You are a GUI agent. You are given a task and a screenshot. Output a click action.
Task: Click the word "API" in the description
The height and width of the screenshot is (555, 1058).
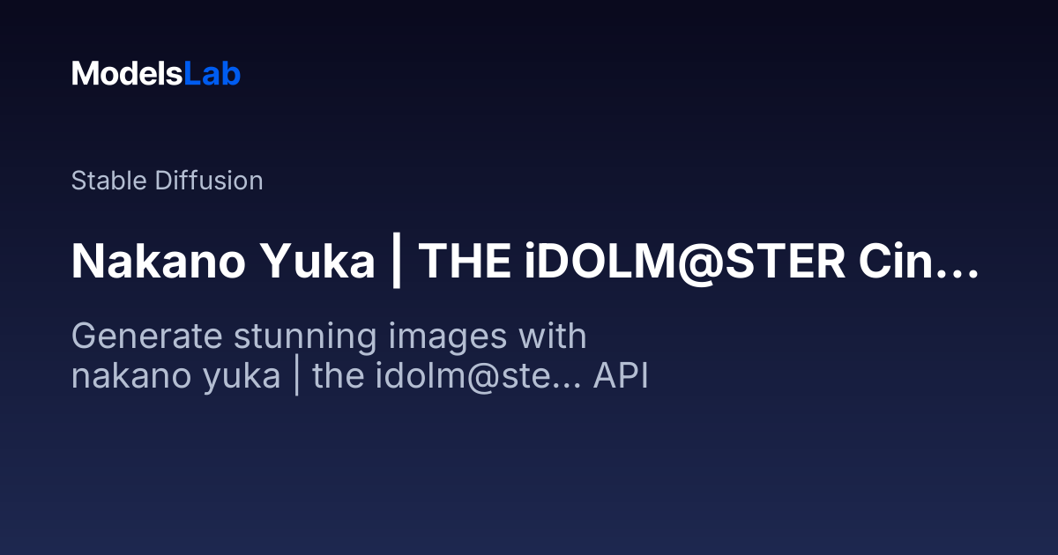(x=621, y=377)
